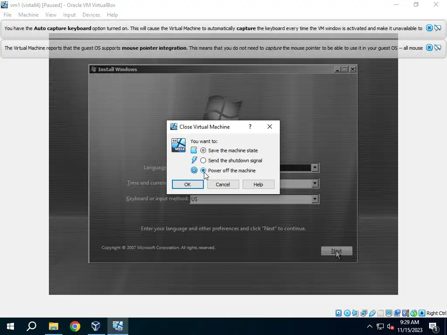Click the CPU virtualization status icon
The height and width of the screenshot is (335, 447).
(405, 313)
